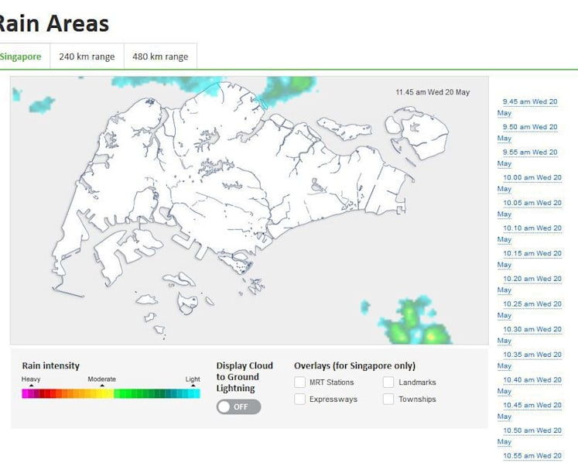Click the Singapore radar map image
Image resolution: width=578 pixels, height=463 pixels.
point(249,211)
